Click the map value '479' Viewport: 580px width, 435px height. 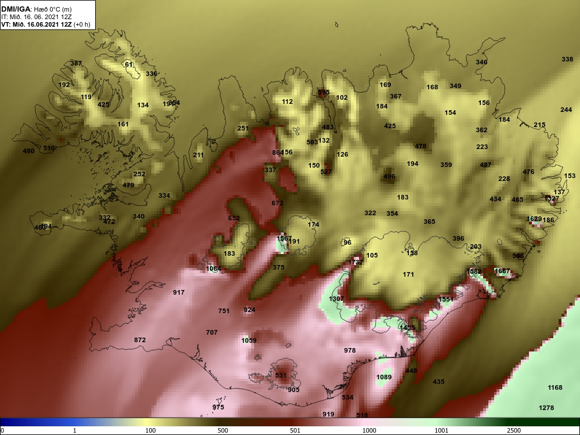point(128,185)
